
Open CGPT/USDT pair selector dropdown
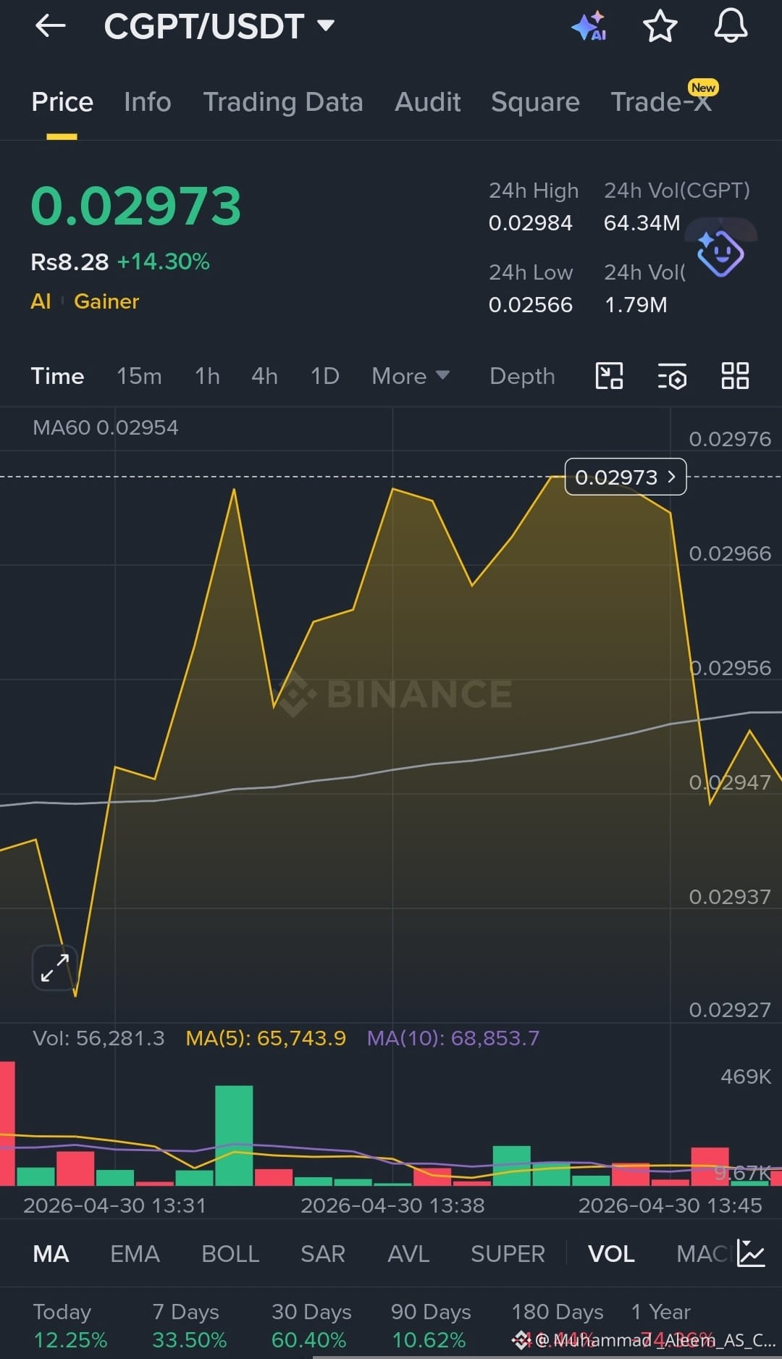coord(219,27)
